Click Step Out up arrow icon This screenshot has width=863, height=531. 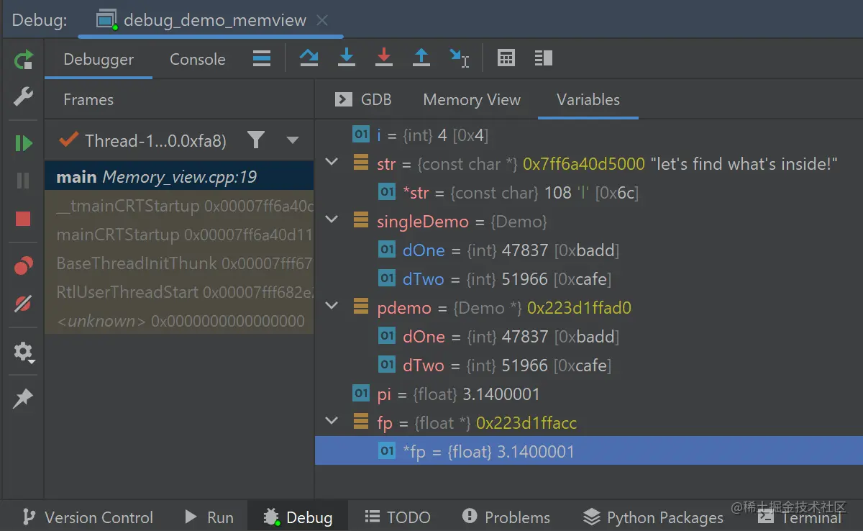click(421, 58)
